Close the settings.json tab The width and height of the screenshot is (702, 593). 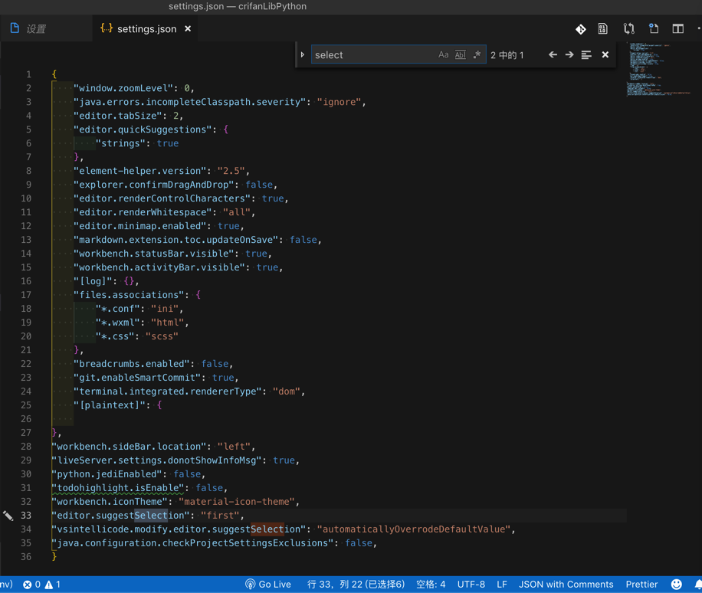click(188, 29)
